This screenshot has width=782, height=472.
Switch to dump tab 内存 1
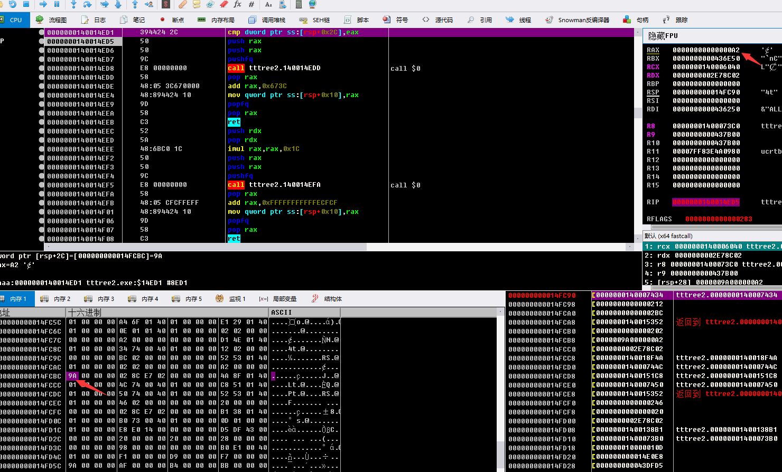click(16, 299)
